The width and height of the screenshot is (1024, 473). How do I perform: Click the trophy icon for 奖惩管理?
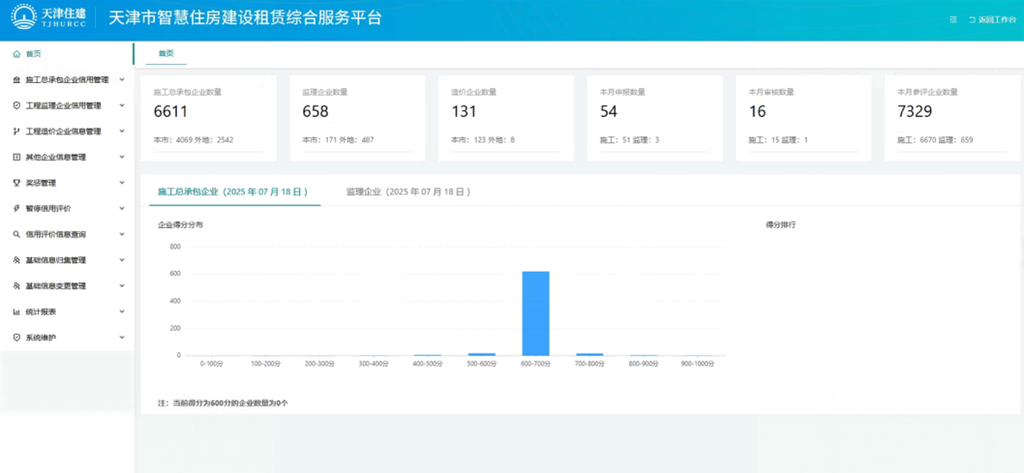[x=16, y=183]
